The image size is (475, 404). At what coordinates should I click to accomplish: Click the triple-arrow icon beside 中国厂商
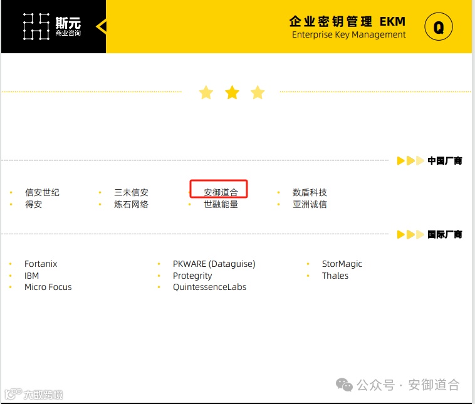coord(410,160)
